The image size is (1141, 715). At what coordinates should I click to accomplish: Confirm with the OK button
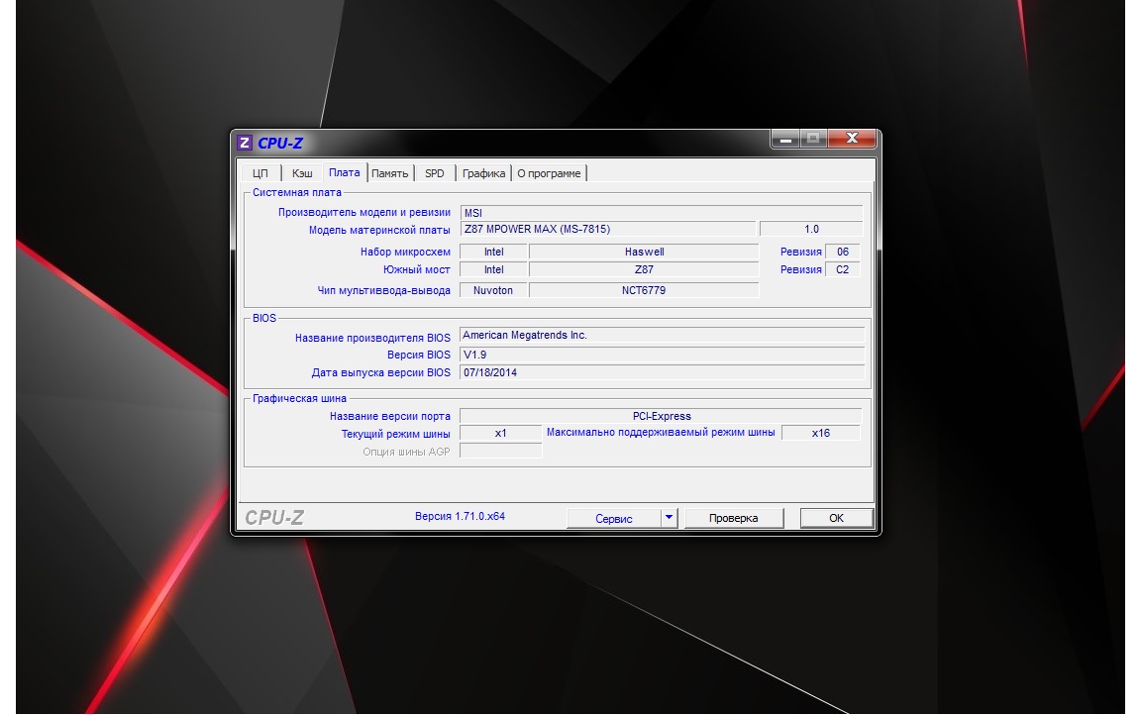(x=836, y=518)
